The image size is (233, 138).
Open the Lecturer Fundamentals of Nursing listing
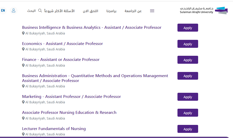point(54,129)
